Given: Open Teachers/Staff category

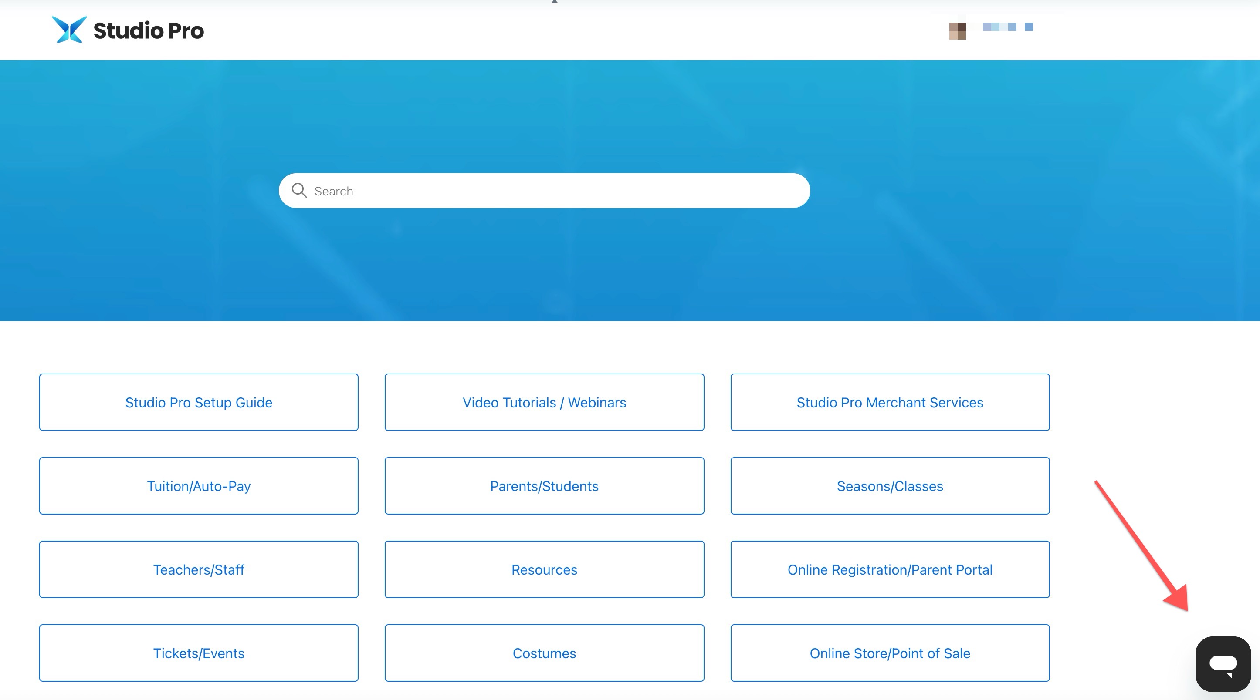Looking at the screenshot, I should [x=199, y=569].
